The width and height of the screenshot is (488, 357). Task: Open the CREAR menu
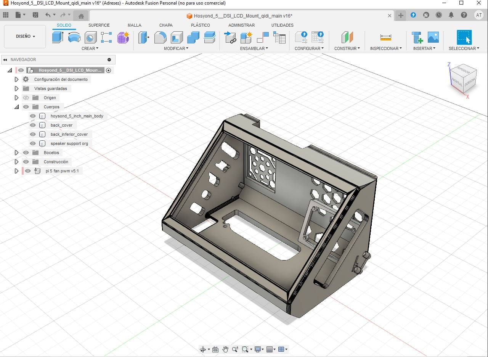click(x=90, y=48)
